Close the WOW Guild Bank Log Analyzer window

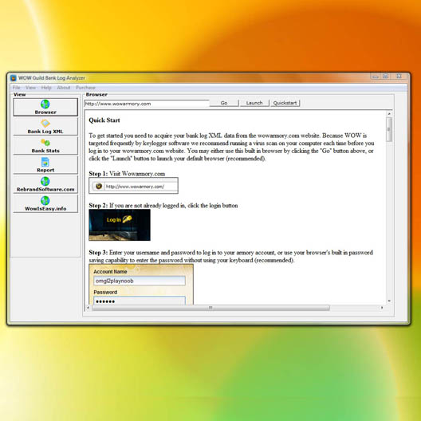click(399, 77)
